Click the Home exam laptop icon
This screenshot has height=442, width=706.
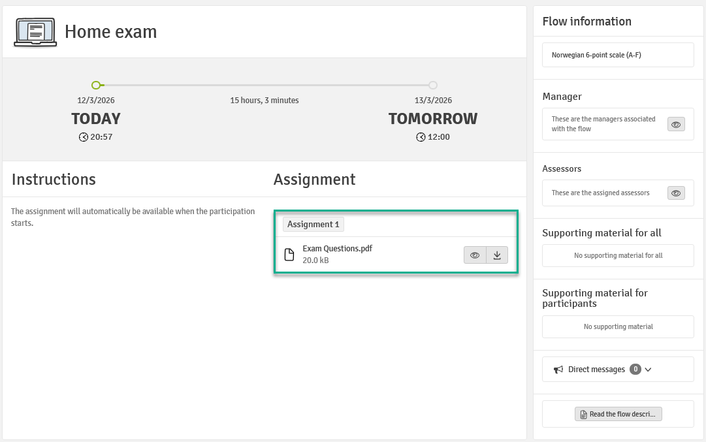[35, 33]
